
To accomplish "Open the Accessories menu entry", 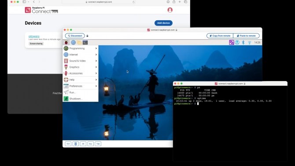I will click(80, 73).
